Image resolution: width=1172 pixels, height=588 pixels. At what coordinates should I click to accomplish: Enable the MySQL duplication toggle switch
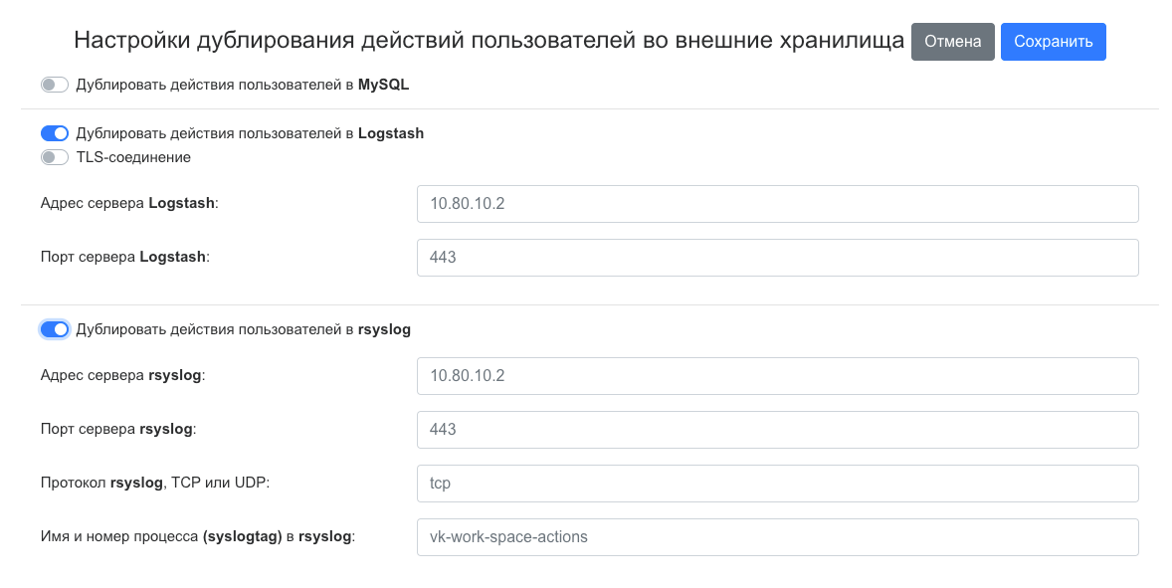55,86
